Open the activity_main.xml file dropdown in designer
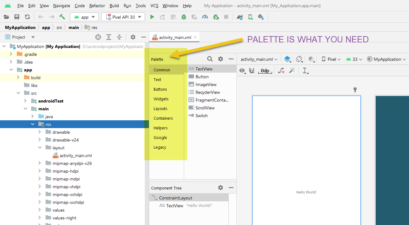Screen dimensions: 409x225 [259, 59]
